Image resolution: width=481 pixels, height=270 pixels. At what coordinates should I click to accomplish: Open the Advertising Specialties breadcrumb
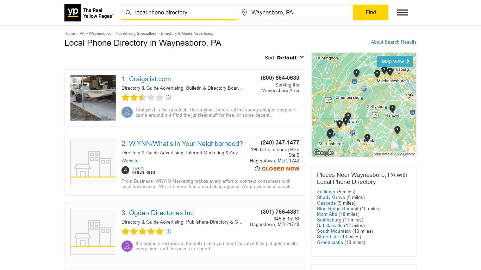pyautogui.click(x=136, y=33)
